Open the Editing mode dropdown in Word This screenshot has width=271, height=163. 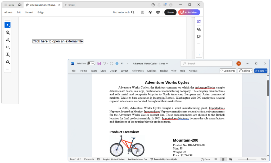coord(245,71)
